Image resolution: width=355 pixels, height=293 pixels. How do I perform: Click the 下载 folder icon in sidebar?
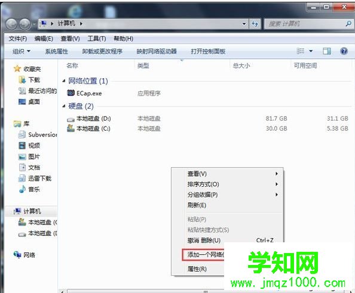(22, 80)
